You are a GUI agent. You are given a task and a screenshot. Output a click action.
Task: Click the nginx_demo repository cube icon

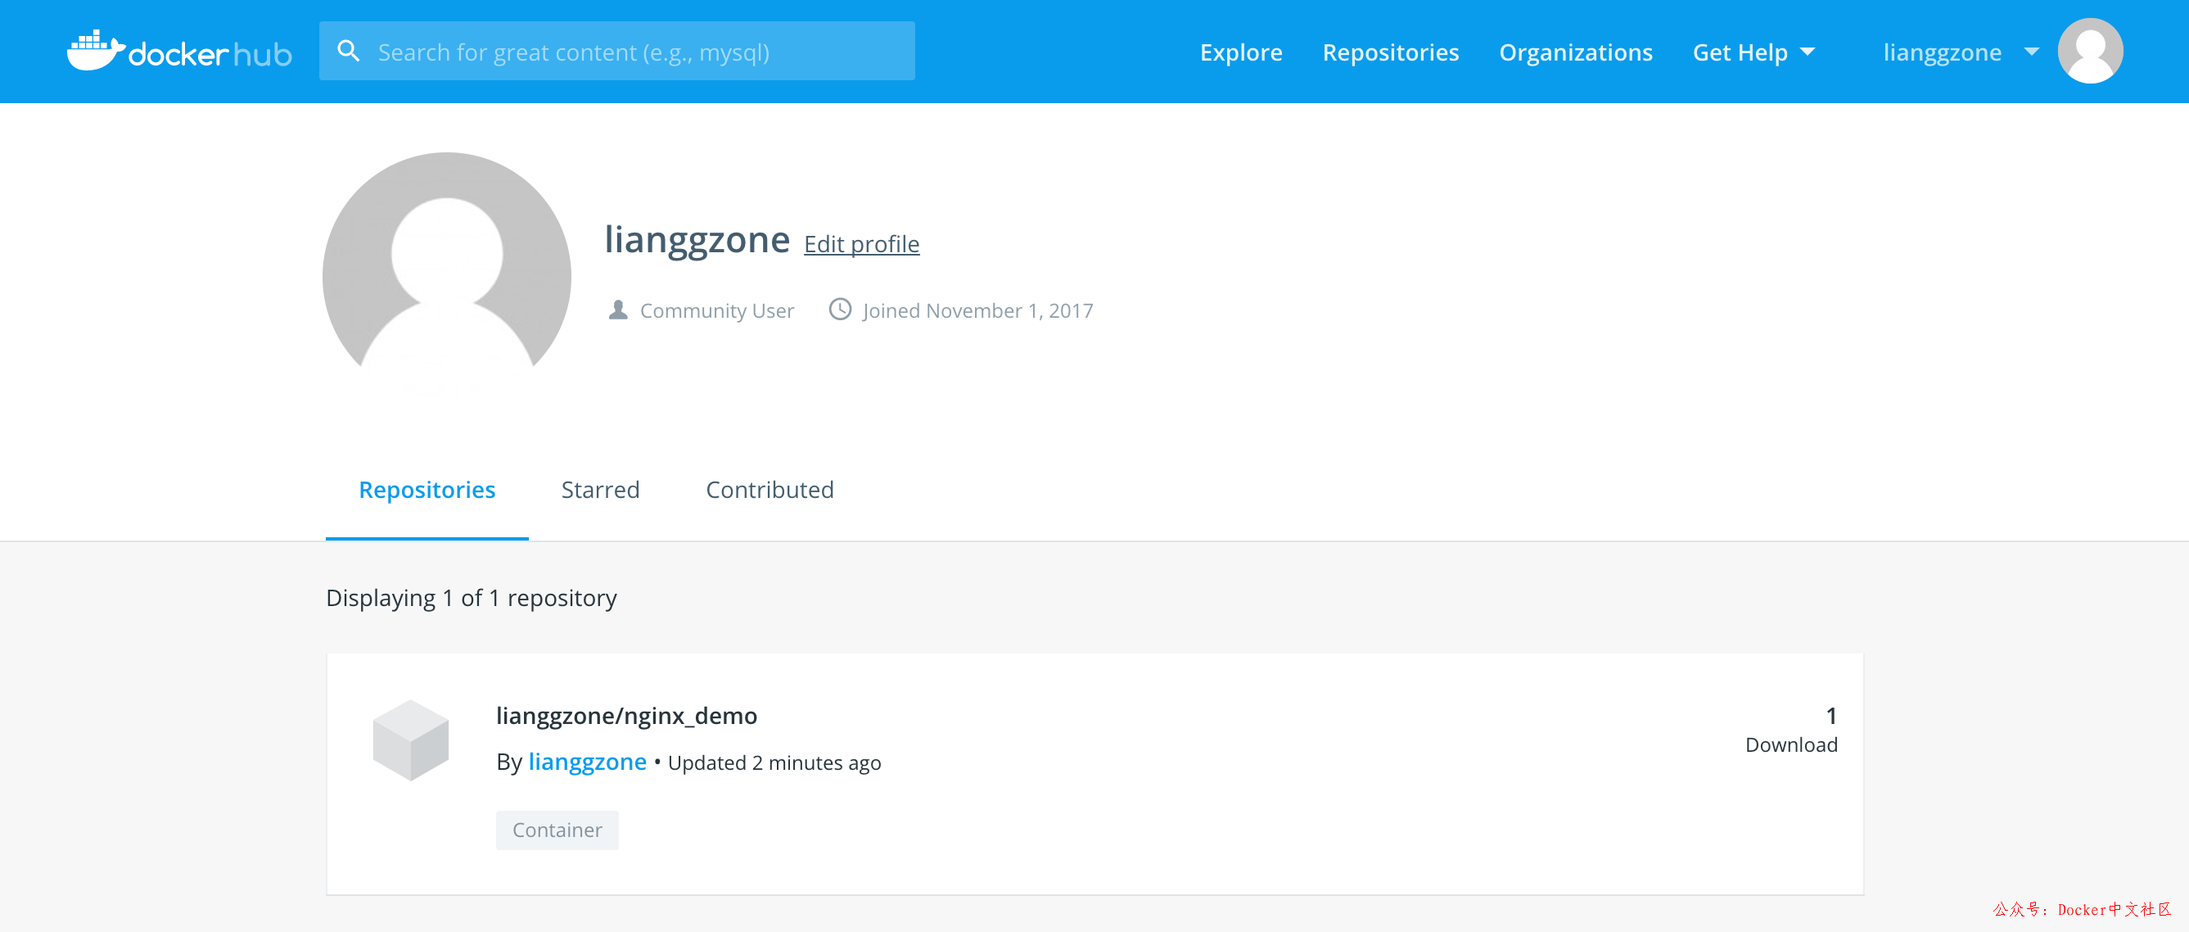(x=410, y=740)
